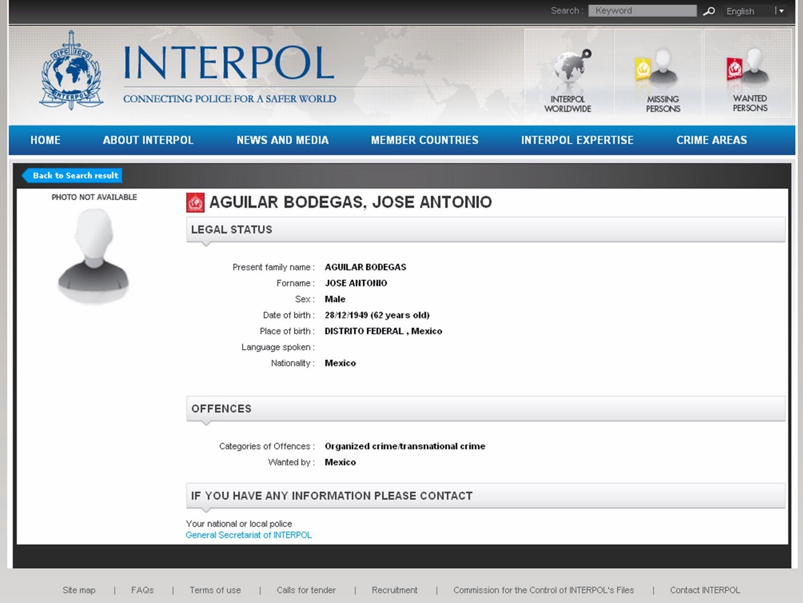
Task: Open the General Secretariat of INTERPOL link
Action: [248, 535]
